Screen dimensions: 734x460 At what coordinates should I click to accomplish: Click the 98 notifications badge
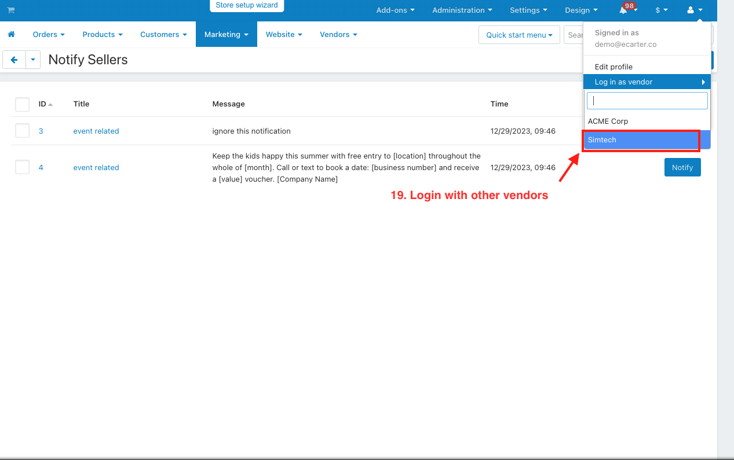point(629,5)
